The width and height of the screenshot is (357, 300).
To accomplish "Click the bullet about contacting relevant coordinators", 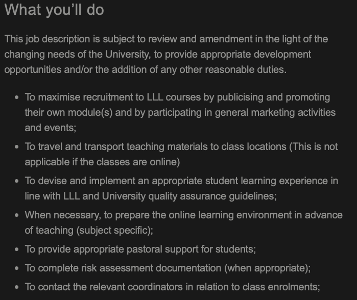I will click(x=172, y=287).
